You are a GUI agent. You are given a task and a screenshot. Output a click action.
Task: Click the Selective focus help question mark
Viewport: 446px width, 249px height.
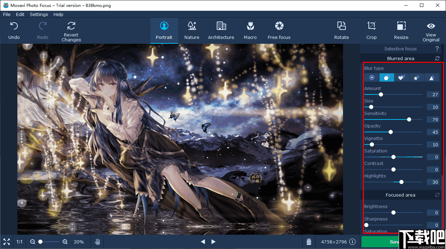(x=437, y=49)
